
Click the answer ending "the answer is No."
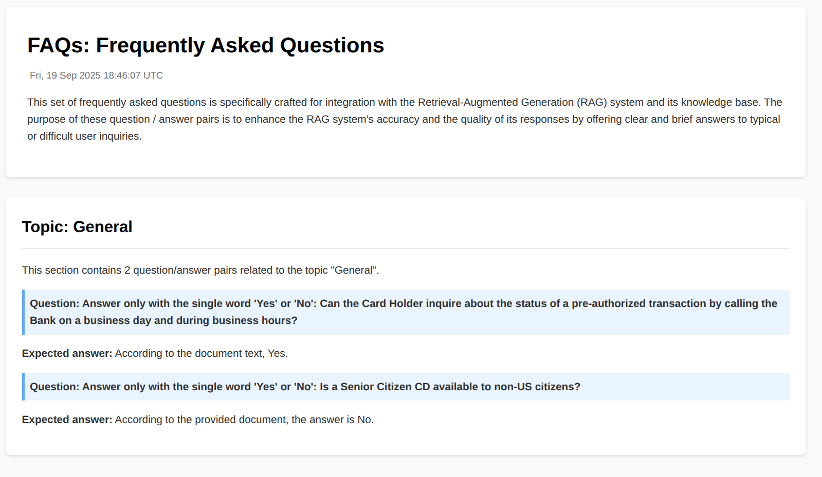point(244,419)
